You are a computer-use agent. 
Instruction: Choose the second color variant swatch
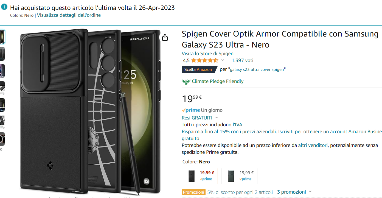[239, 176]
